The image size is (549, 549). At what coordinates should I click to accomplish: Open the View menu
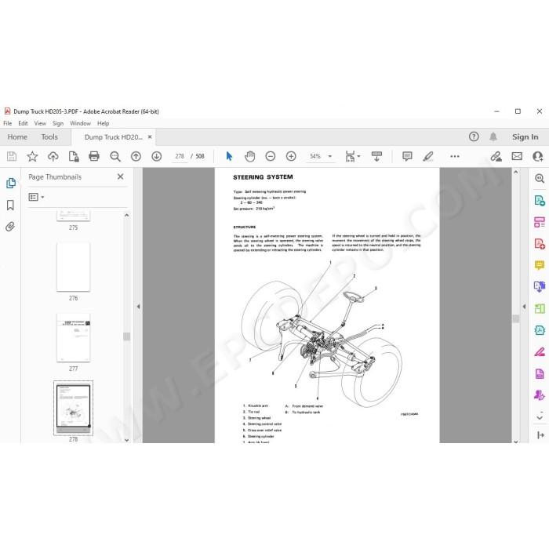point(40,123)
